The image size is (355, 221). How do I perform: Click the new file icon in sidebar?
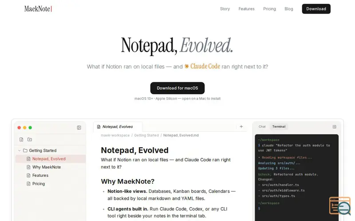pos(21,139)
